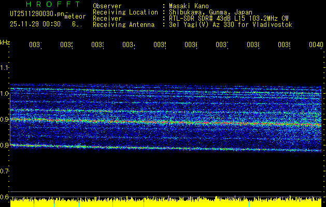Click the lower signal trace near 0.8 kHz

pos(166,148)
